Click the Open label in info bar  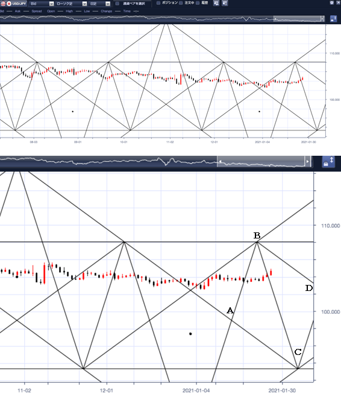(51, 11)
